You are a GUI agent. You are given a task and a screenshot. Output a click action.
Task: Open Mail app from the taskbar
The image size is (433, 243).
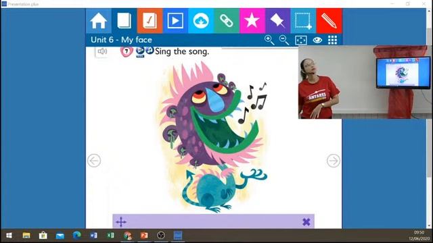[60, 236]
